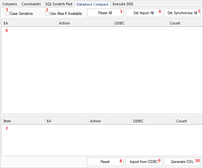Sort by EA column header in upper list
203x168 pixels.
[x=29, y=23]
